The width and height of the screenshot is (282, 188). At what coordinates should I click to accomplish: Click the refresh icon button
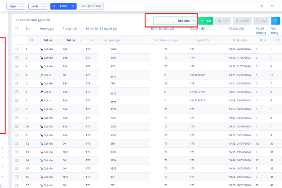coord(275,21)
